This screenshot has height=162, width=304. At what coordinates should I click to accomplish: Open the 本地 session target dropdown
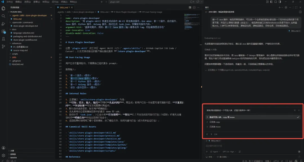(210, 157)
